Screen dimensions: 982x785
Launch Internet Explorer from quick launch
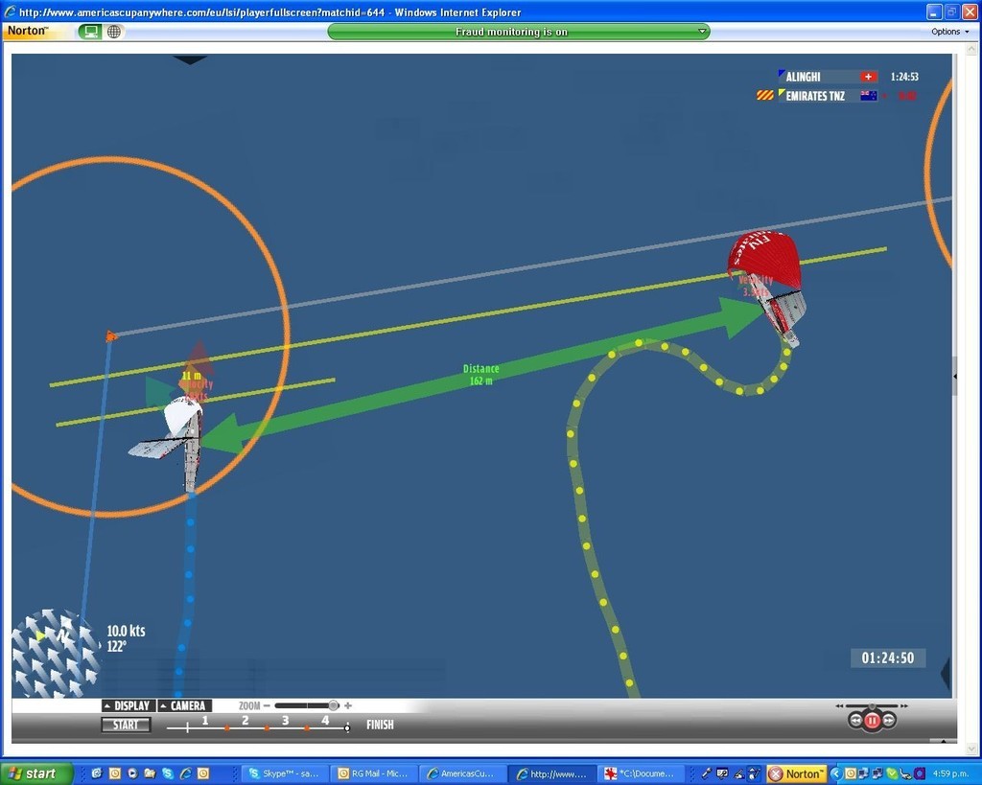185,773
